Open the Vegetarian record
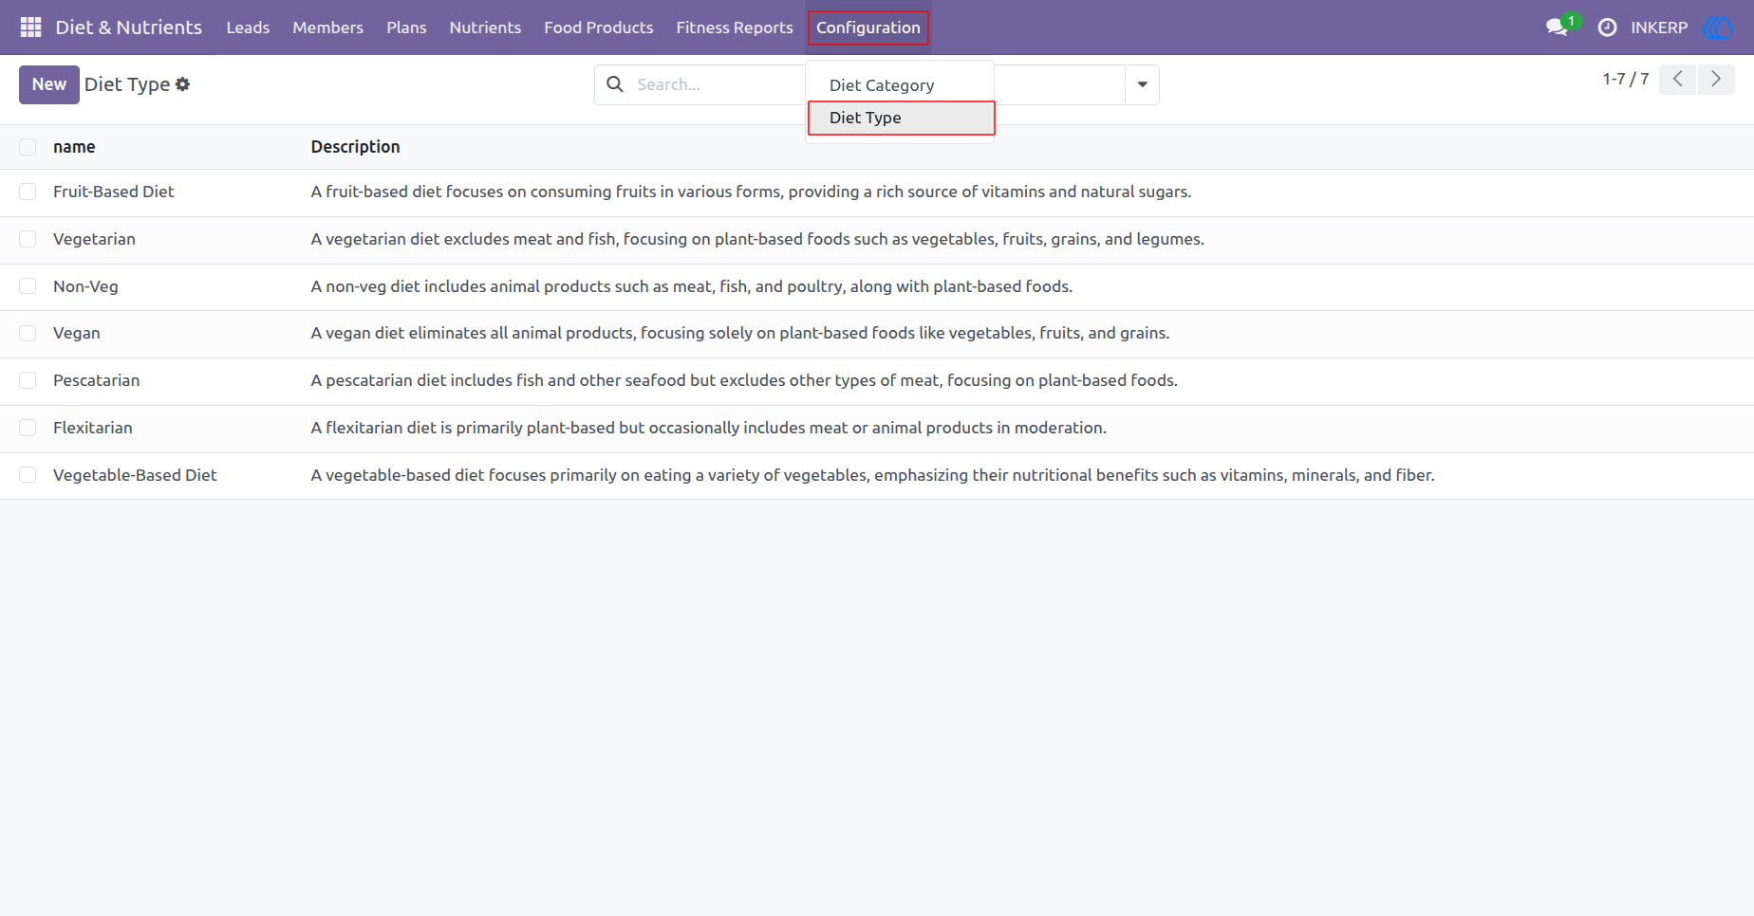 pos(94,239)
